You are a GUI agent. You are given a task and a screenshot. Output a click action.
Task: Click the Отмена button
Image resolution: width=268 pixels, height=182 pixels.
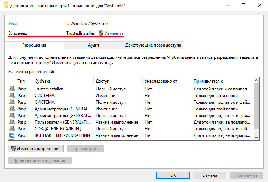(x=210, y=175)
